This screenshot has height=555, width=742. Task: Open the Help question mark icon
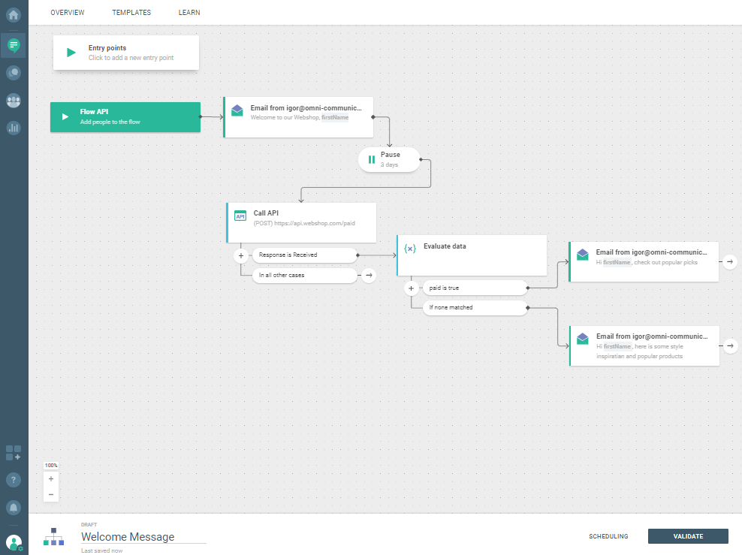[14, 479]
